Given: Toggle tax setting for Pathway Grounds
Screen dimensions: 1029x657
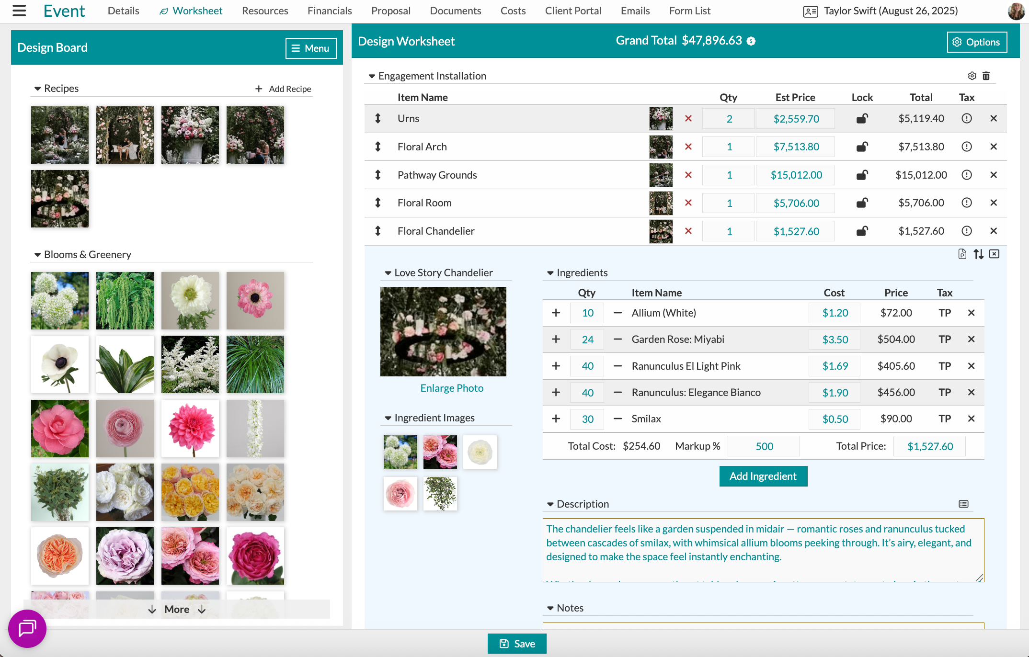Looking at the screenshot, I should pos(967,175).
